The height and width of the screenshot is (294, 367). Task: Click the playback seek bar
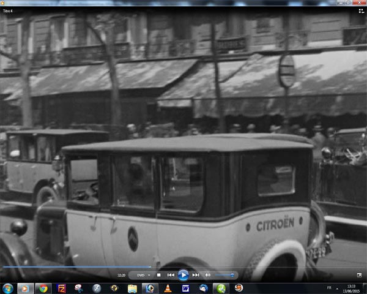click(x=183, y=267)
